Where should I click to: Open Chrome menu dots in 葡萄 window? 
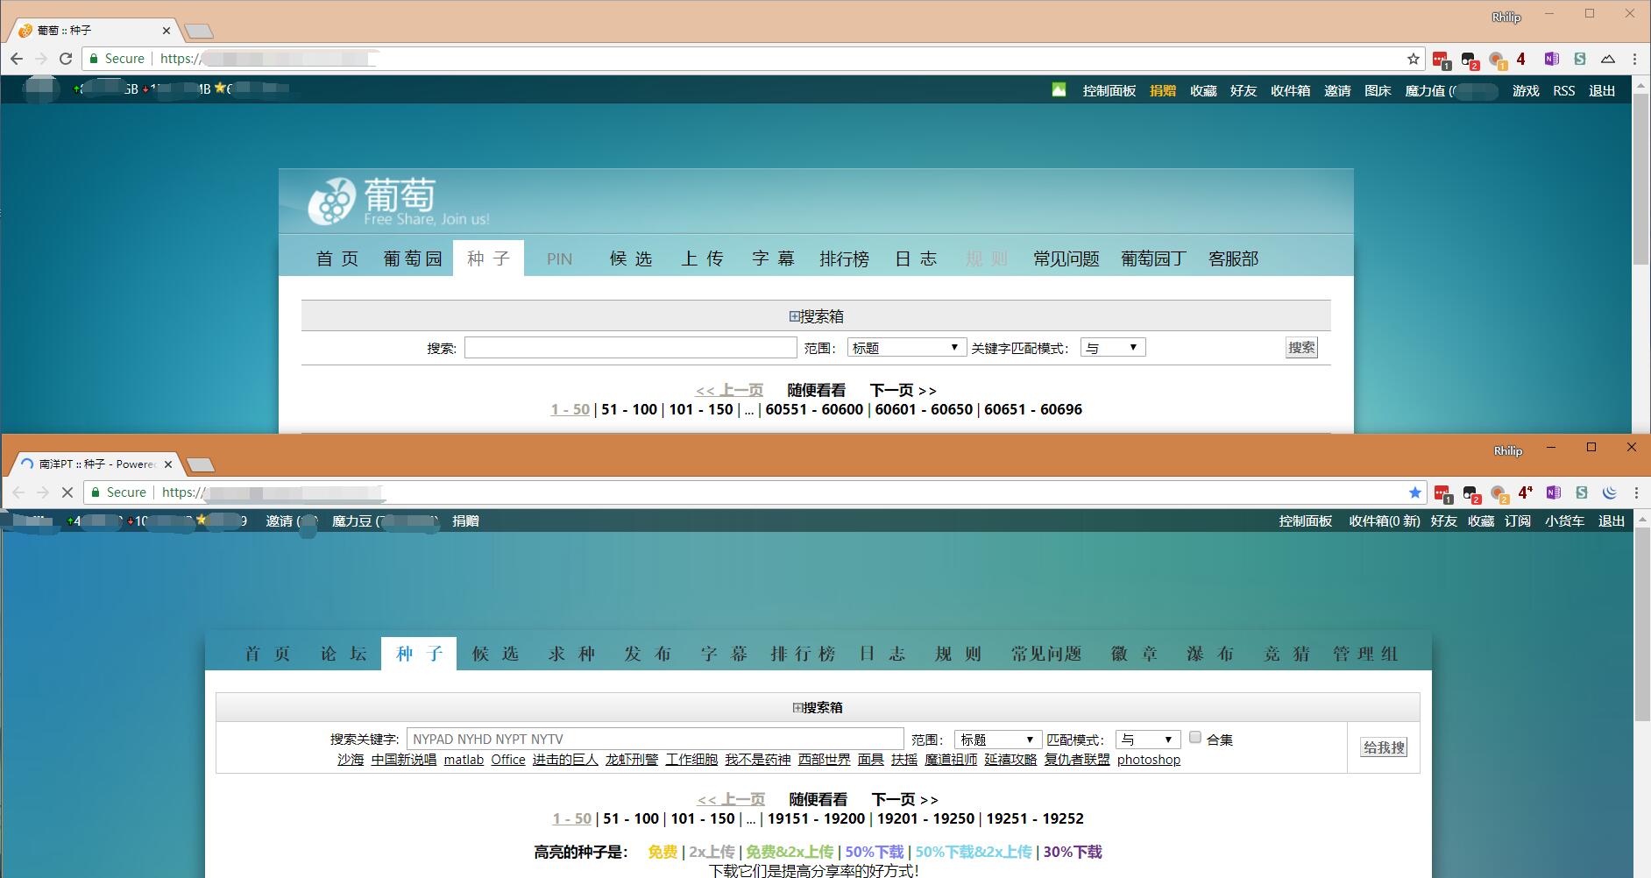pos(1634,59)
